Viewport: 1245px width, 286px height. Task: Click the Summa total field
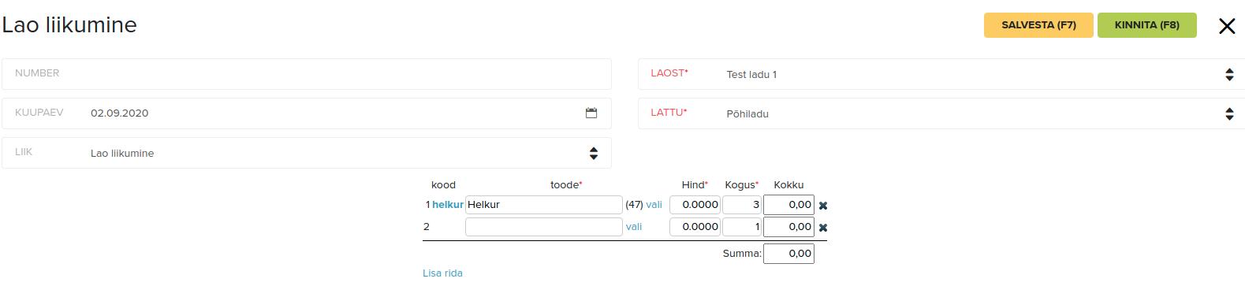point(788,254)
